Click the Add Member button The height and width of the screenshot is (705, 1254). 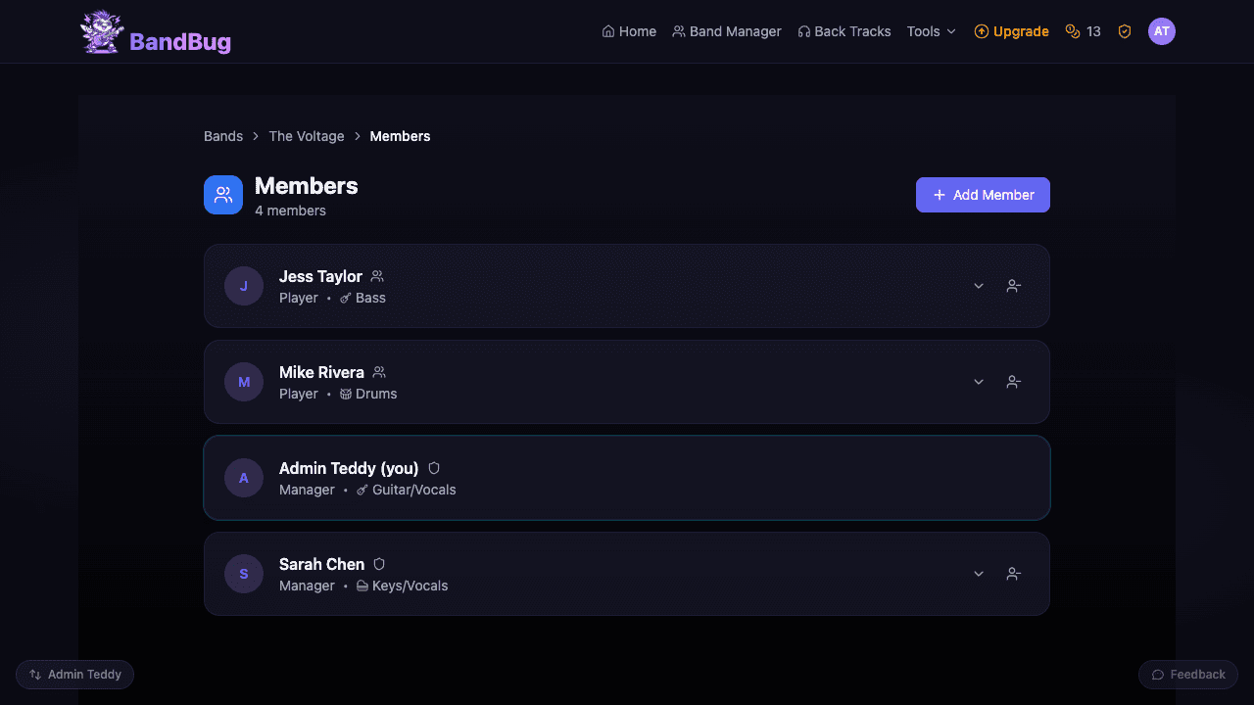point(982,194)
